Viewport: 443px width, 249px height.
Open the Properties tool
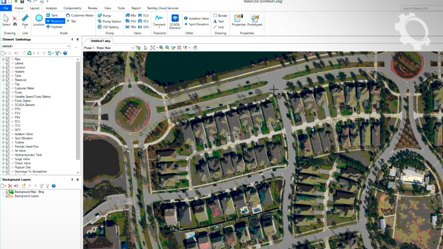click(x=238, y=20)
